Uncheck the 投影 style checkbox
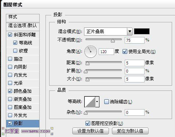175x137 pixels. click(10, 123)
